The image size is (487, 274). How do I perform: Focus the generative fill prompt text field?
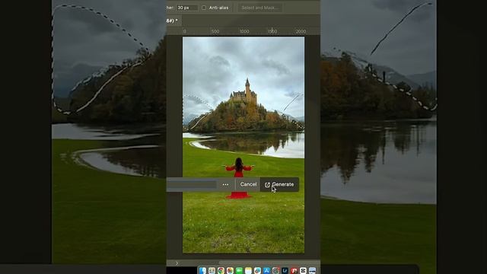192,184
